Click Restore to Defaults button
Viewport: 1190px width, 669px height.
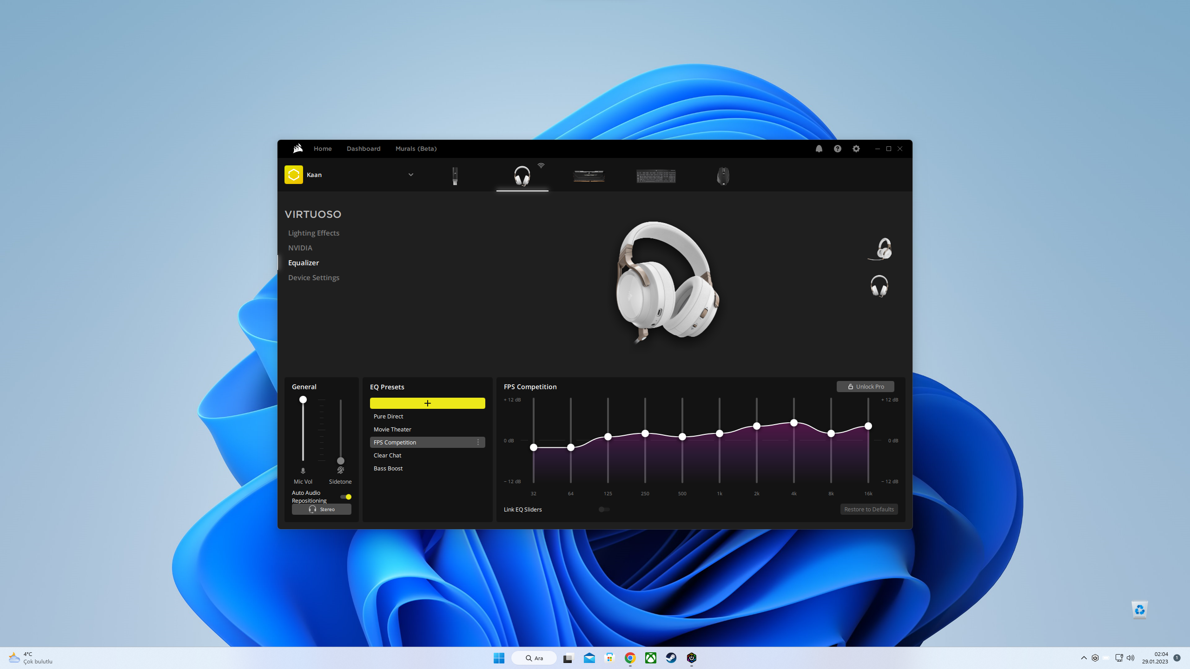click(x=869, y=509)
